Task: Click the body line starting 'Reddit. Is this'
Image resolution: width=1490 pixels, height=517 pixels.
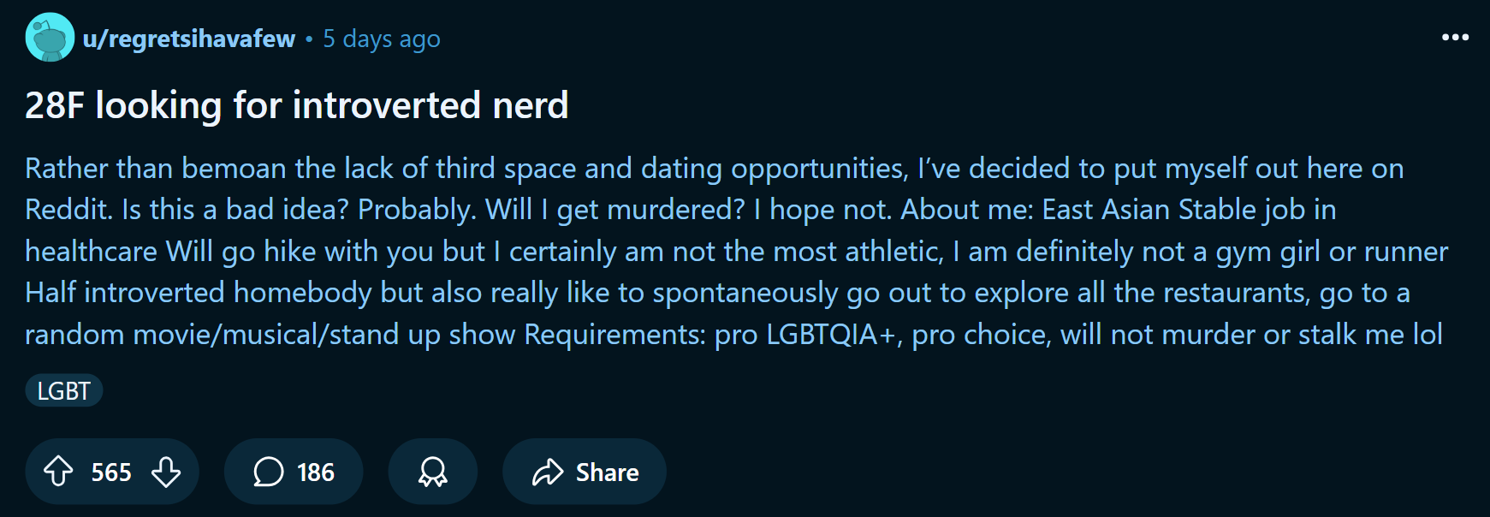Action: 680,210
